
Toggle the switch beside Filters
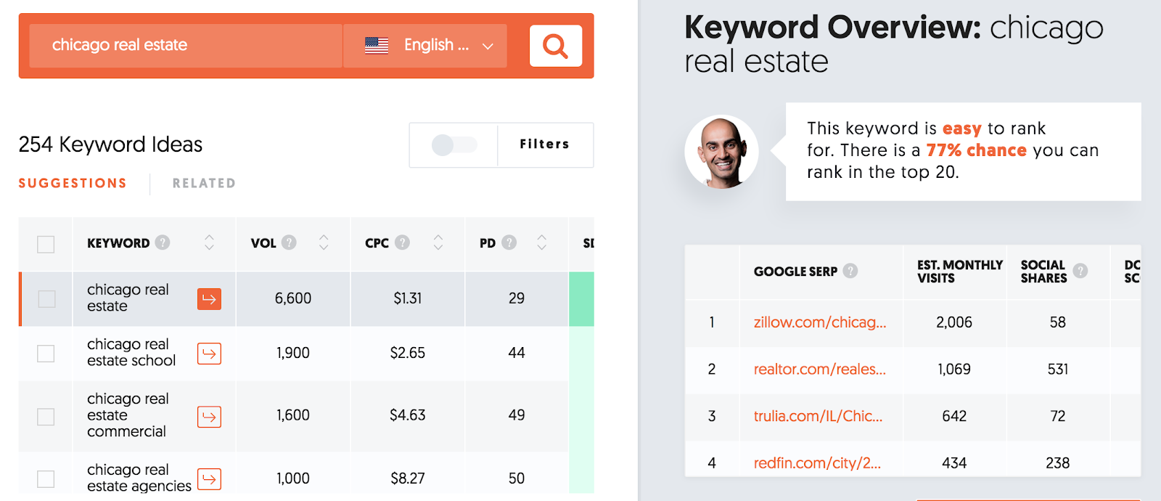(454, 145)
